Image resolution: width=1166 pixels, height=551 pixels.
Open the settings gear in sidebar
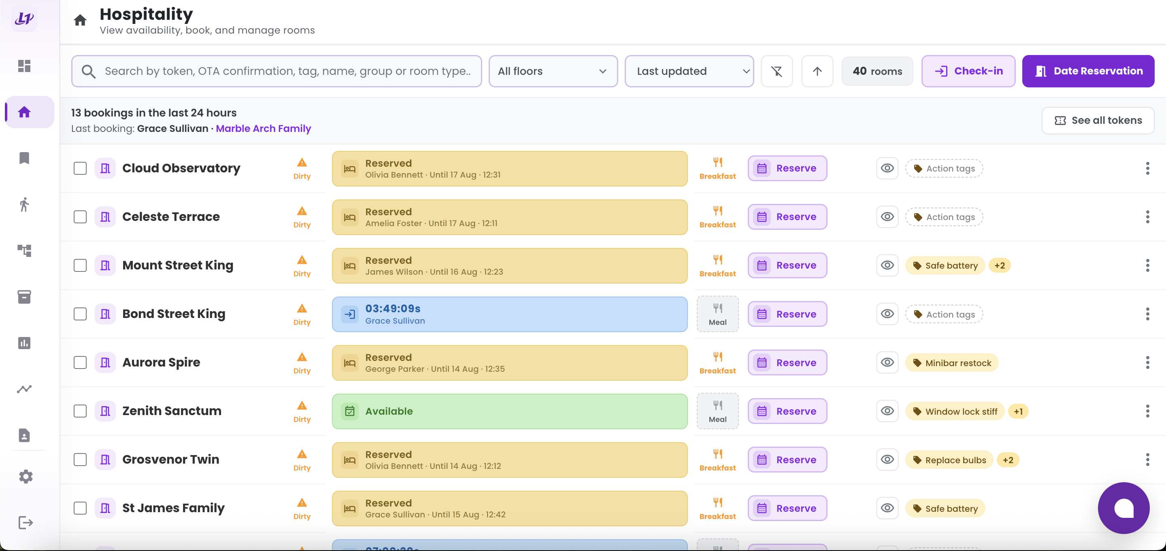coord(26,476)
